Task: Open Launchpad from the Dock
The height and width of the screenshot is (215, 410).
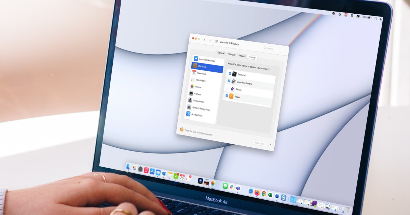Action: [135, 168]
